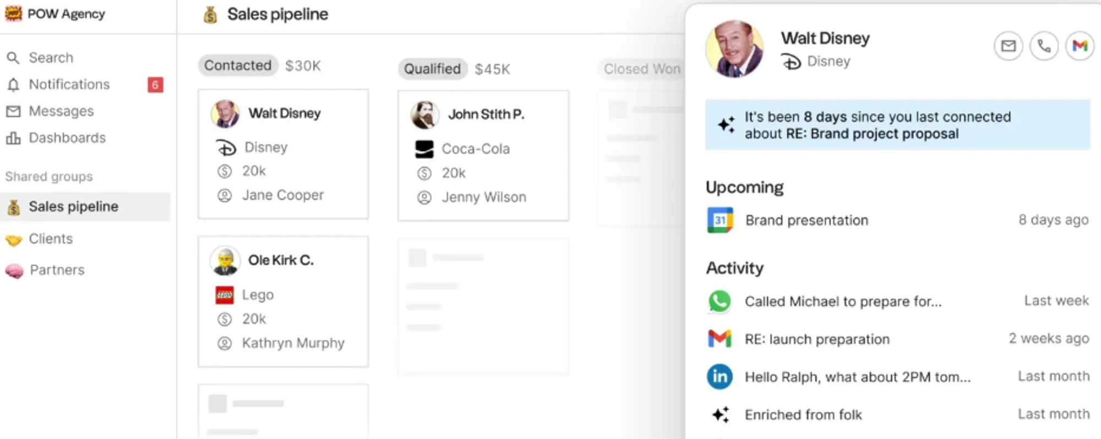Click the Search magnifier icon in sidebar
This screenshot has width=1101, height=439.
13,58
